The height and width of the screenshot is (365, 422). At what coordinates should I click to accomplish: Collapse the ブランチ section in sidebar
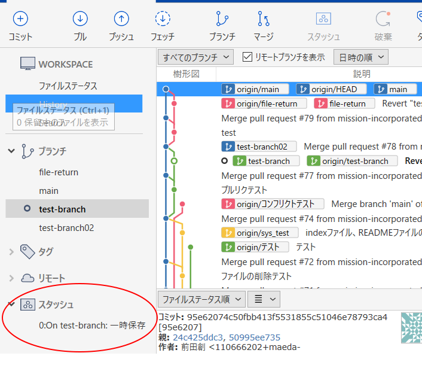click(11, 151)
